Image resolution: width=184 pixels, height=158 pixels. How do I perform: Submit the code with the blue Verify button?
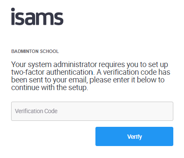pyautogui.click(x=134, y=136)
